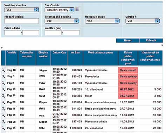The height and width of the screenshot is (133, 166).
Task: Click date 27.07.2012 cell
Action: [x=127, y=109]
